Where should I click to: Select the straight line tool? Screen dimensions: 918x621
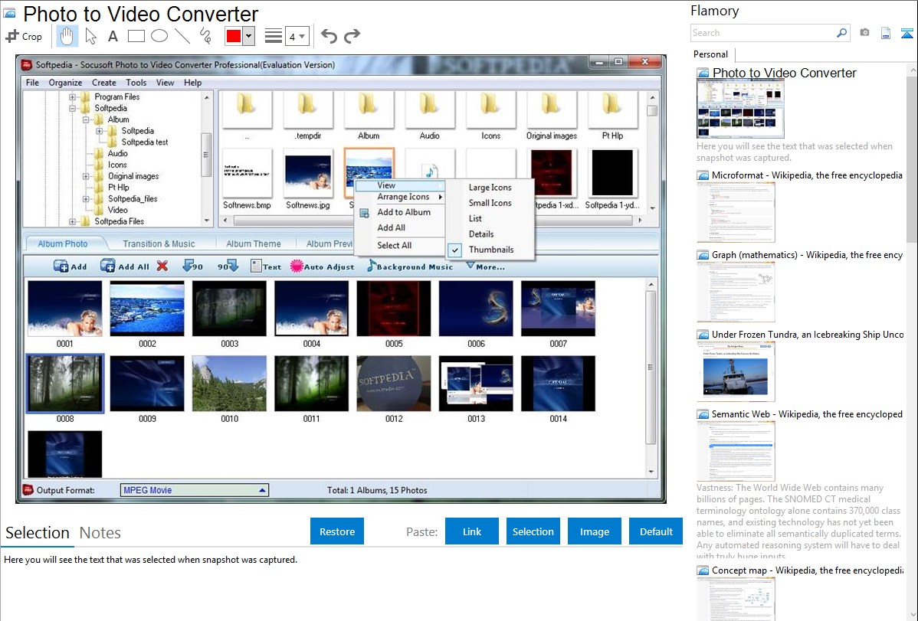[182, 36]
